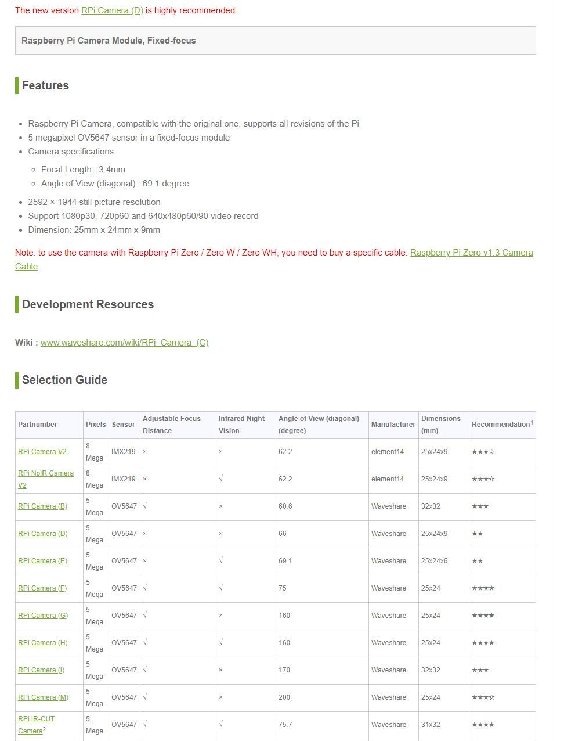This screenshot has height=741, width=582.
Task: Open RPi Camera (H) table link
Action: click(x=43, y=643)
